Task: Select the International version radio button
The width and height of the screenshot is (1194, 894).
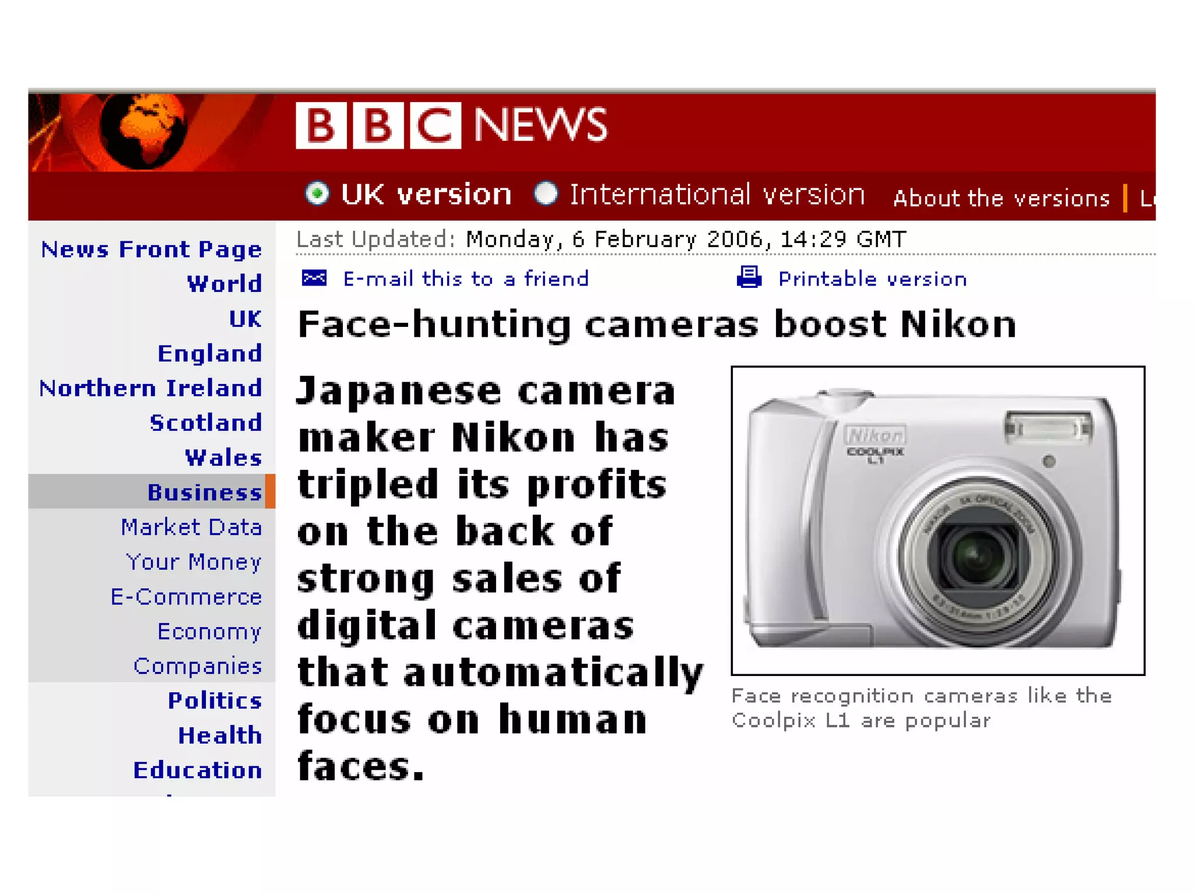Action: click(546, 193)
